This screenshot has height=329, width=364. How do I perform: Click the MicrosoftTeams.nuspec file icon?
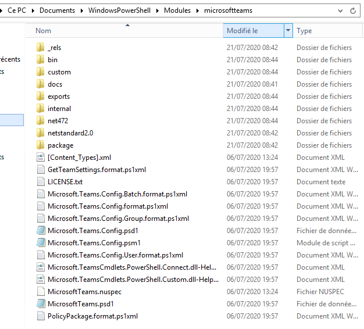point(41,292)
